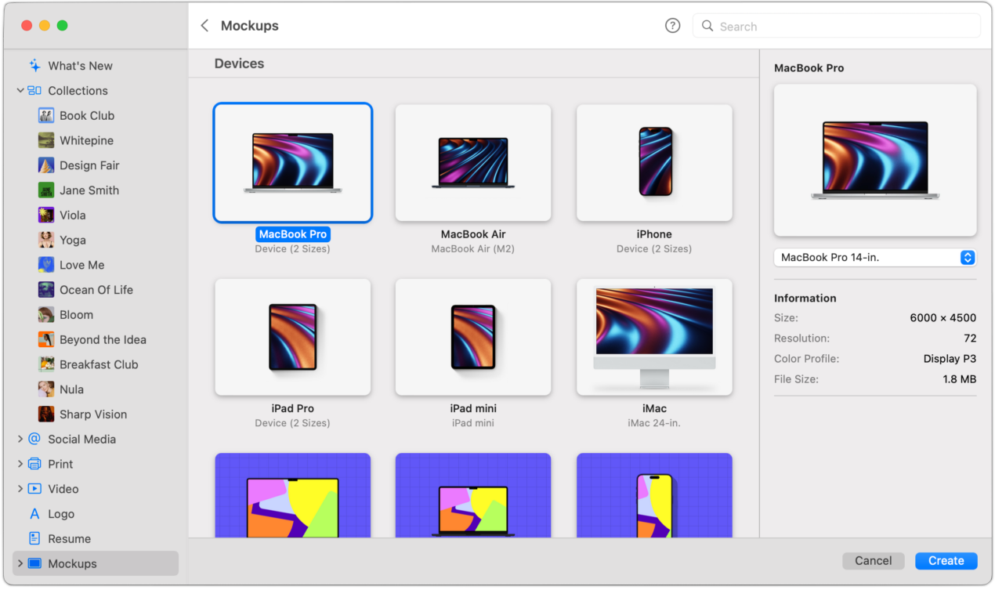Go back using the chevron beside Mockups
995x590 pixels.
click(204, 26)
